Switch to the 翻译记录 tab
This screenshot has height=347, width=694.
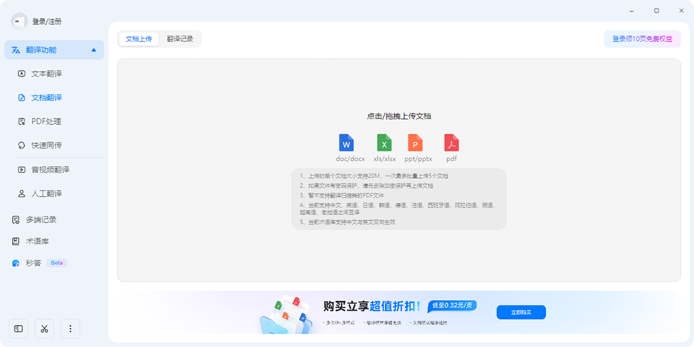pos(180,39)
